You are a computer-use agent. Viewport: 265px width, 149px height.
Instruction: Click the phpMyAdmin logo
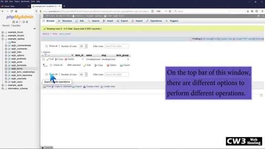coord(20,17)
